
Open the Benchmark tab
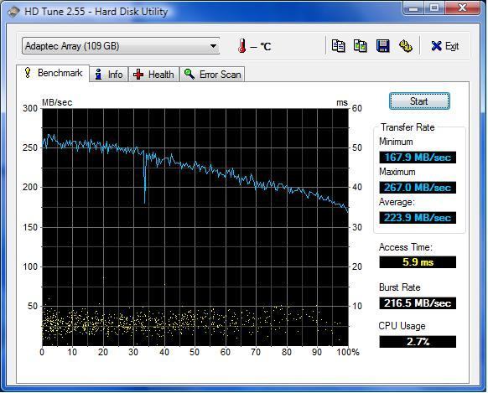(53, 73)
